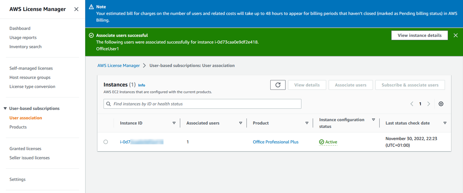Click Associated users value 1
Image resolution: width=463 pixels, height=193 pixels.
(x=188, y=142)
